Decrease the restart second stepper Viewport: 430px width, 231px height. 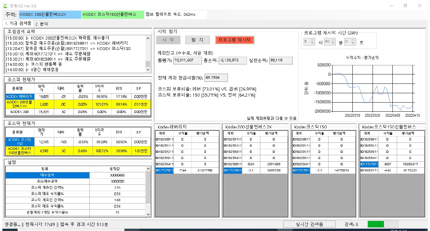pyautogui.click(x=353, y=44)
